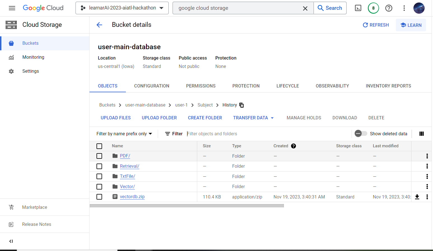
Task: Open Marketplace from the sidebar
Action: 45,207
